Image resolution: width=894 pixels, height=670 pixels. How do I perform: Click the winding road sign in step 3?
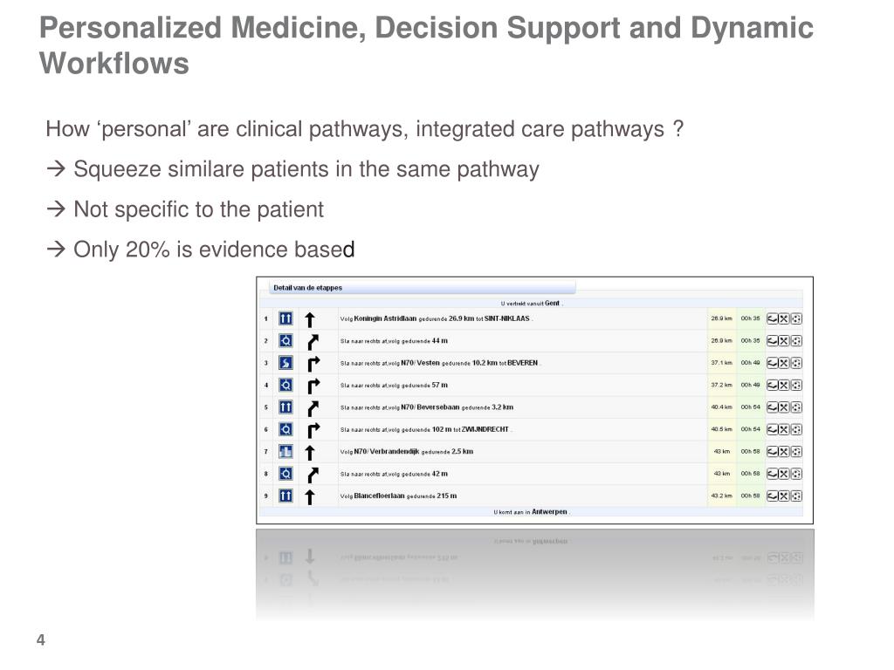(285, 363)
